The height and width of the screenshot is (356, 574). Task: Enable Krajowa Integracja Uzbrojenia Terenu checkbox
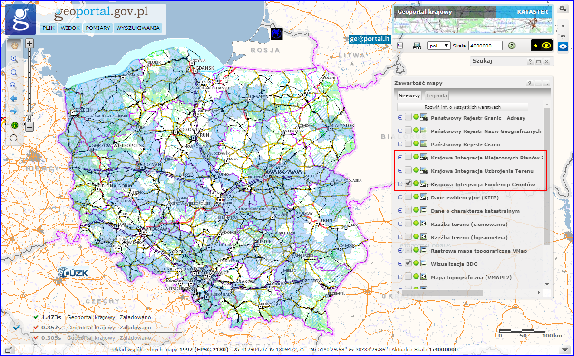pyautogui.click(x=408, y=170)
